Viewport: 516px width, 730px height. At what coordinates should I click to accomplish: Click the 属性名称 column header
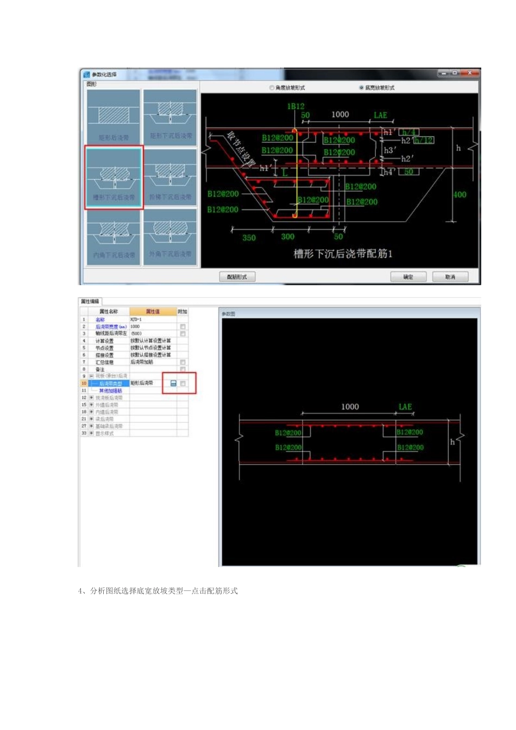[108, 312]
